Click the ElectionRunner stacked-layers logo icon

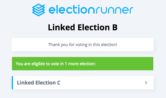(x=39, y=10)
